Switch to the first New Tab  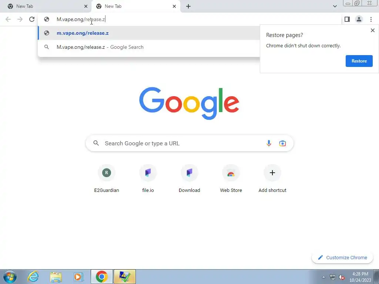(46, 6)
